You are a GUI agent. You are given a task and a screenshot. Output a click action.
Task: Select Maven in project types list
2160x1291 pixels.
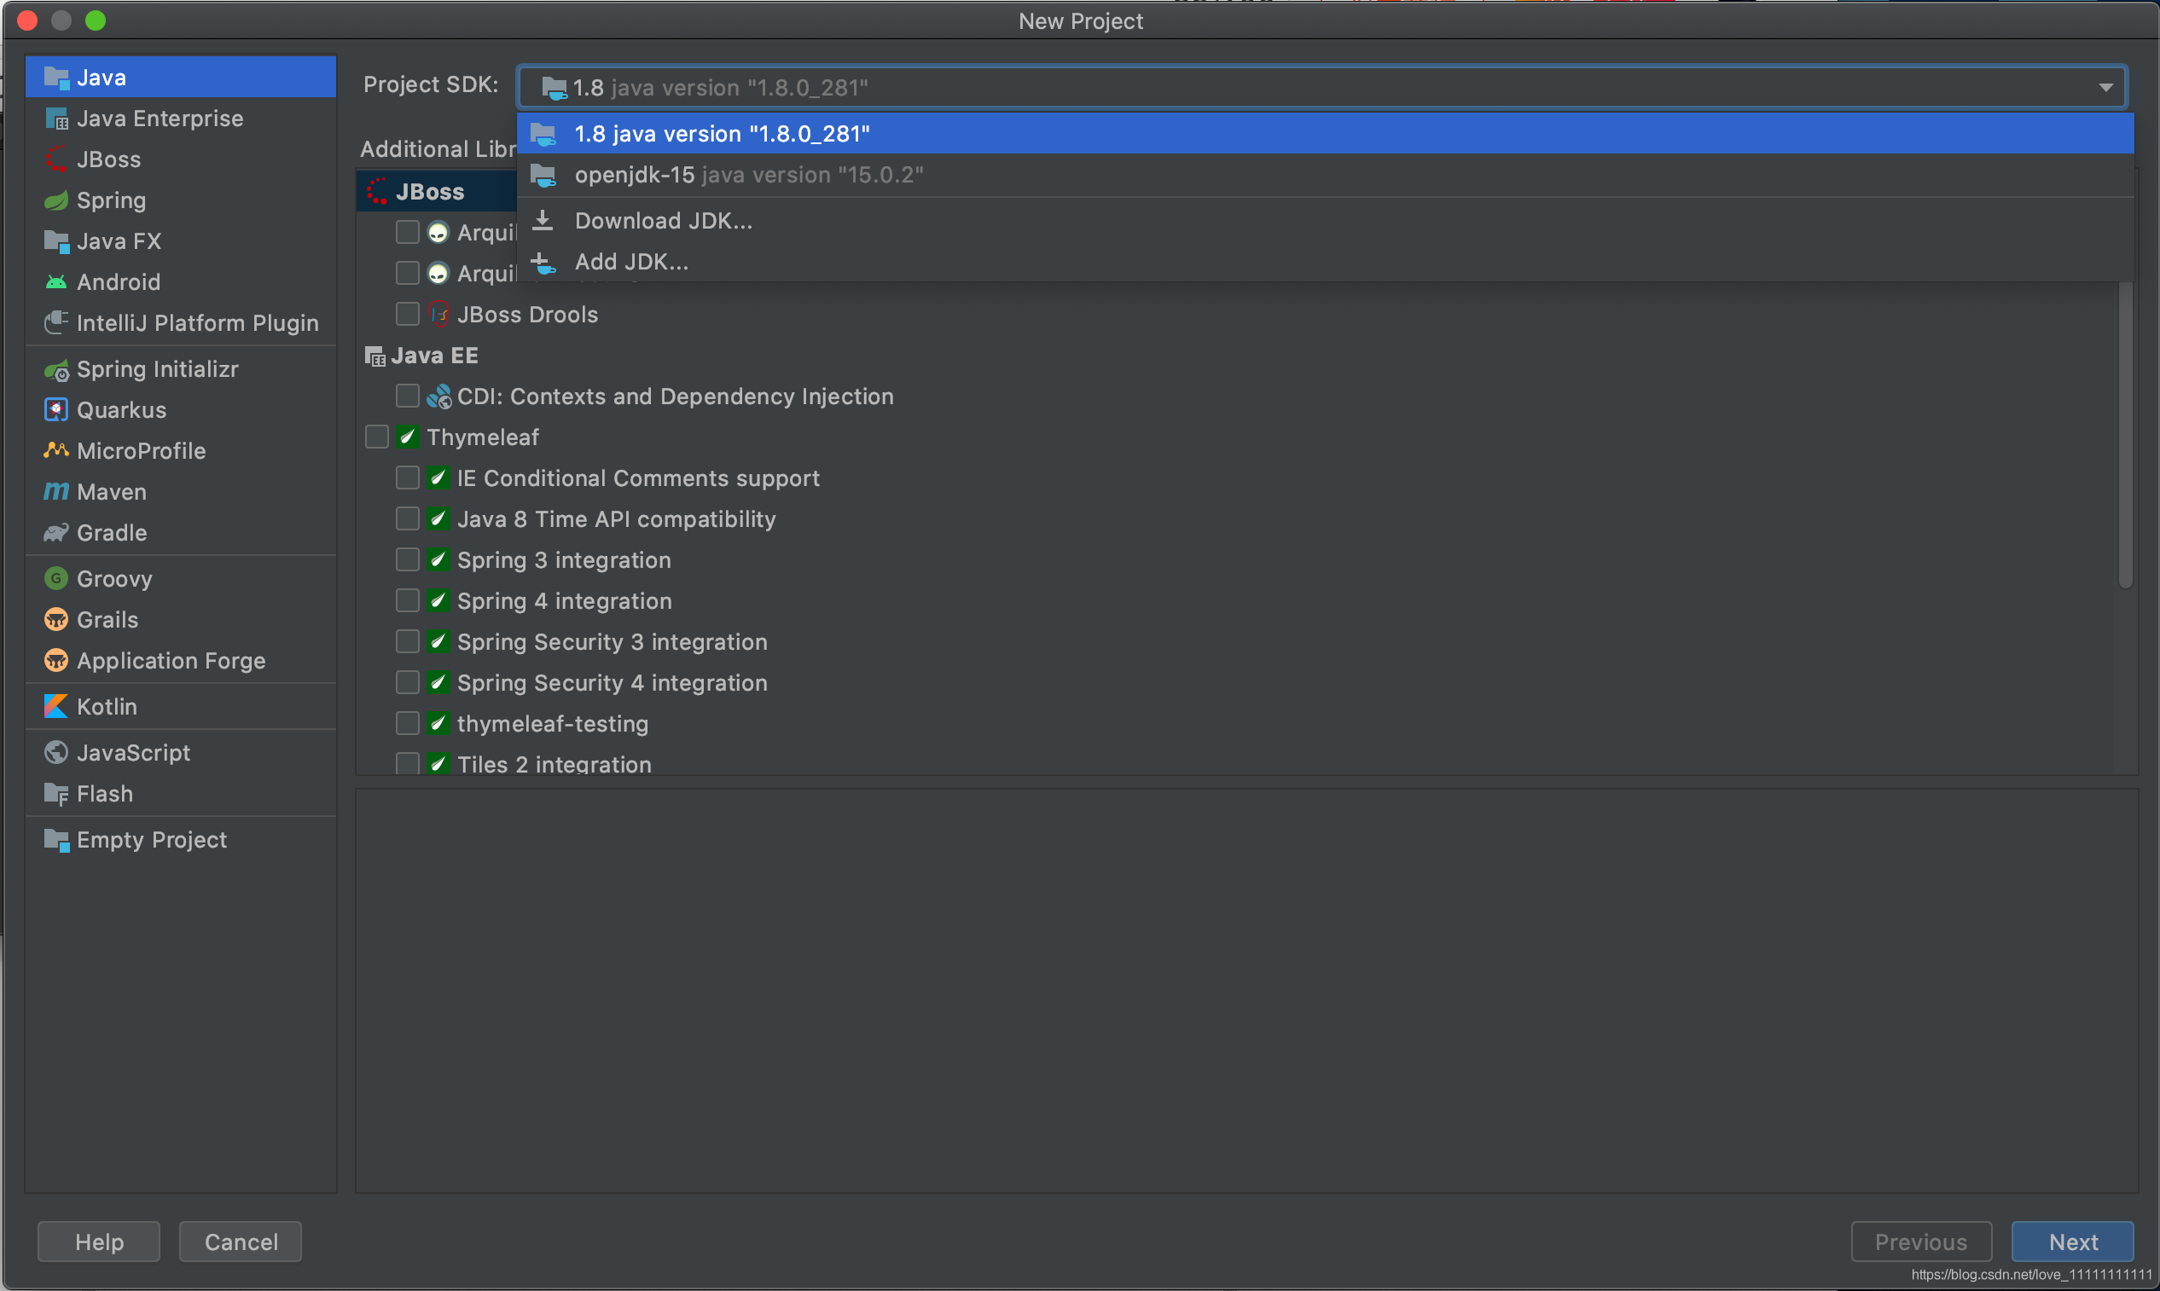(x=181, y=491)
